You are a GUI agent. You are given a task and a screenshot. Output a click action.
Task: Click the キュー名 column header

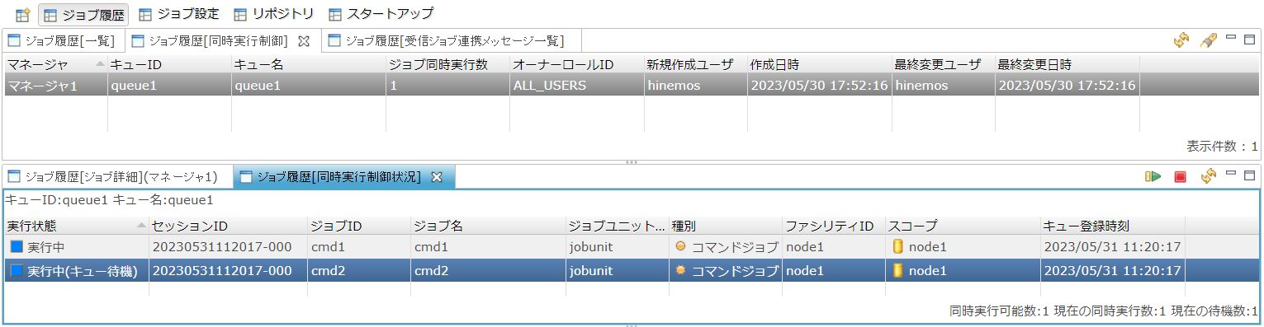coord(309,64)
